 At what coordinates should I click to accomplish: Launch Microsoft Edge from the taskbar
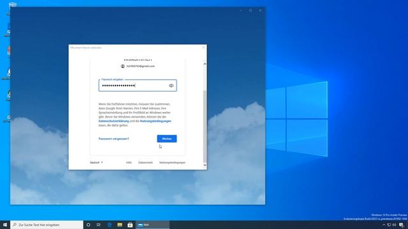[x=110, y=225]
